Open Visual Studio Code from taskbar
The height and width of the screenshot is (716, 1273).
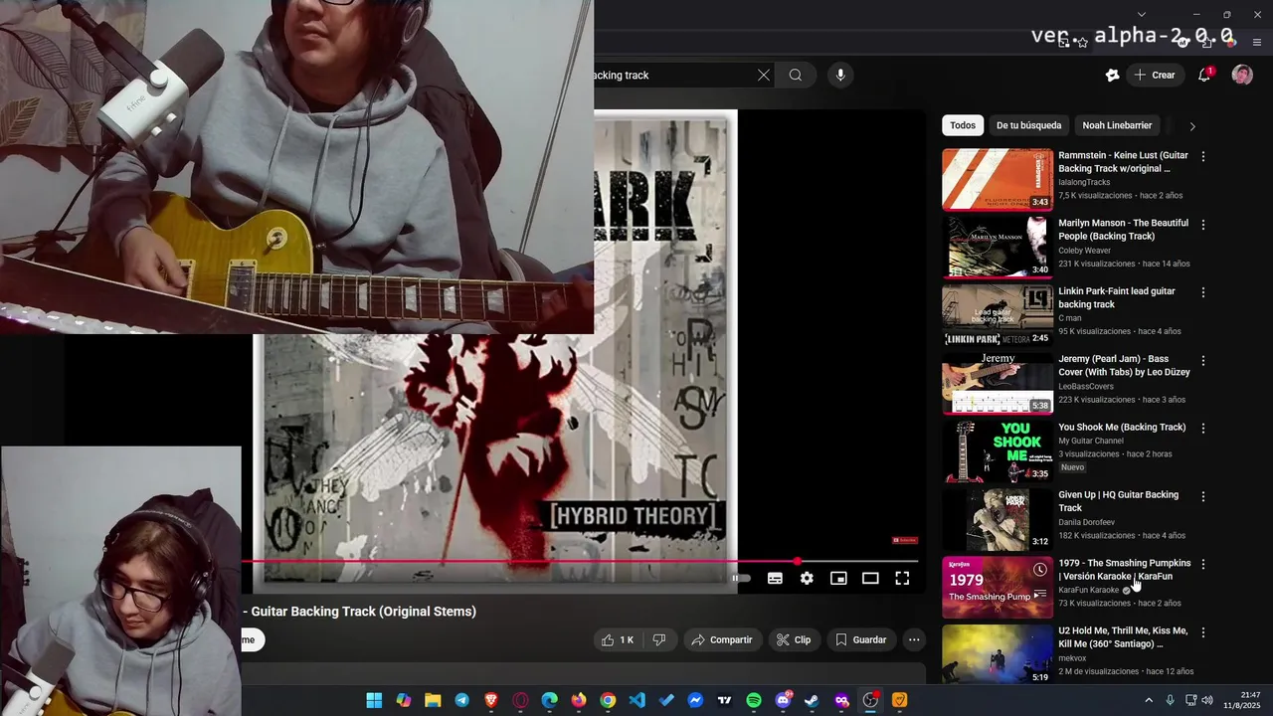[x=637, y=700]
